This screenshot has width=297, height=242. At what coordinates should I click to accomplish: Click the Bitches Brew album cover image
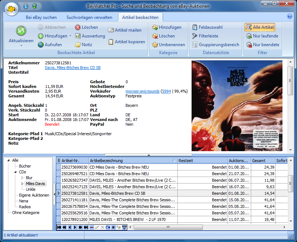[237, 106]
